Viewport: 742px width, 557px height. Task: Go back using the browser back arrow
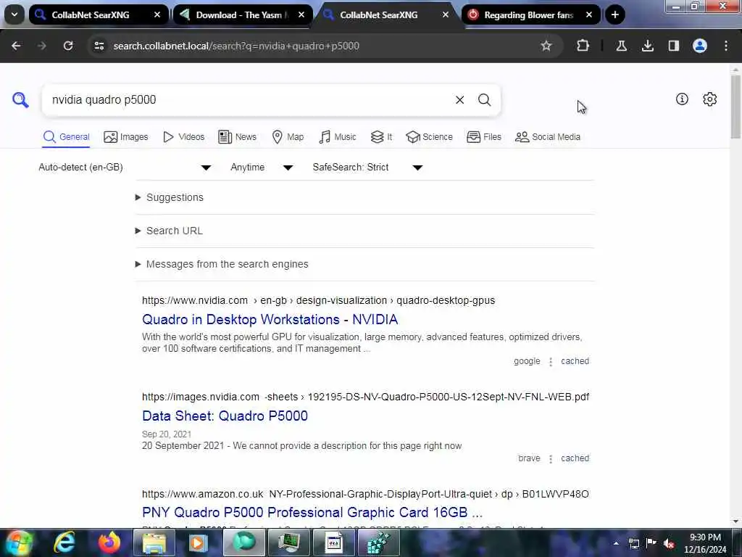point(16,46)
